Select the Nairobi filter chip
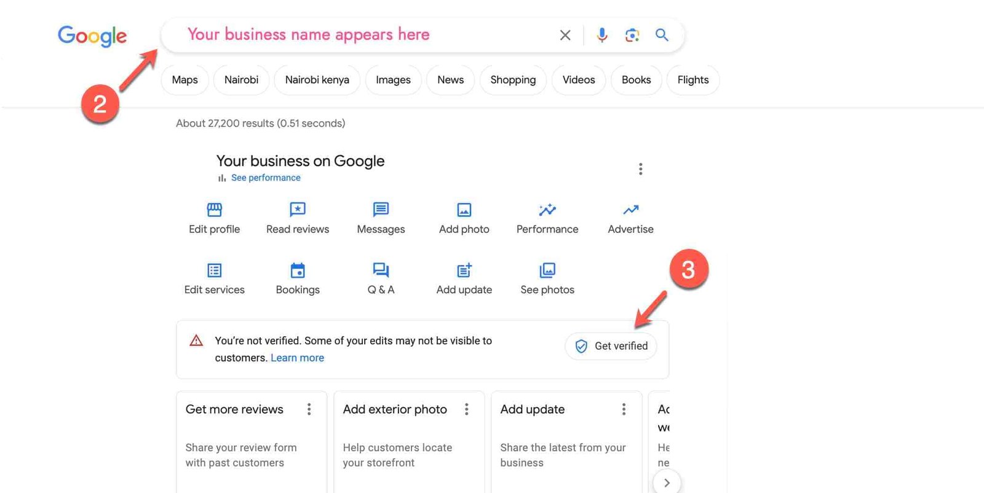Screen dimensions: 984x493 (x=241, y=80)
